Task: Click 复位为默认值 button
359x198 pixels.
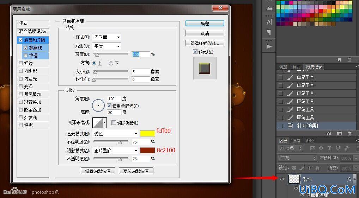Action: tap(136, 171)
